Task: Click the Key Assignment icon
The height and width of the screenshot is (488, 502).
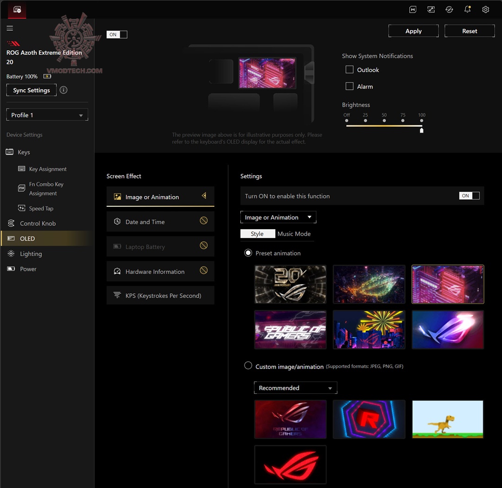Action: [x=21, y=169]
